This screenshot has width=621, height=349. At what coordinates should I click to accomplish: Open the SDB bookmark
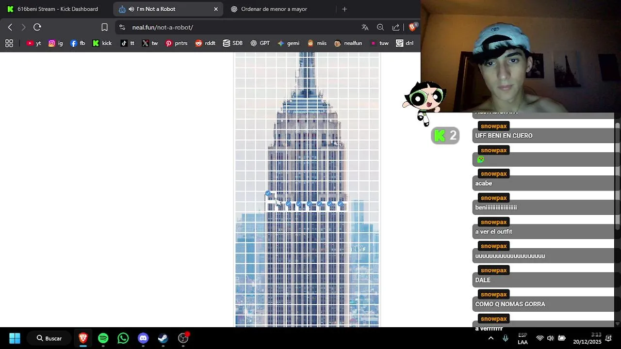232,43
